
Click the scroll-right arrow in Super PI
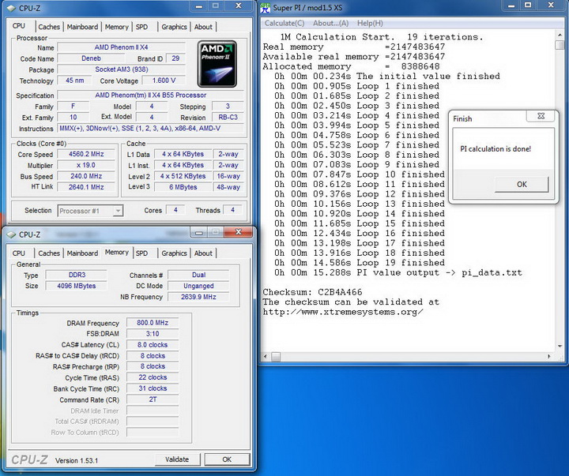[549, 356]
